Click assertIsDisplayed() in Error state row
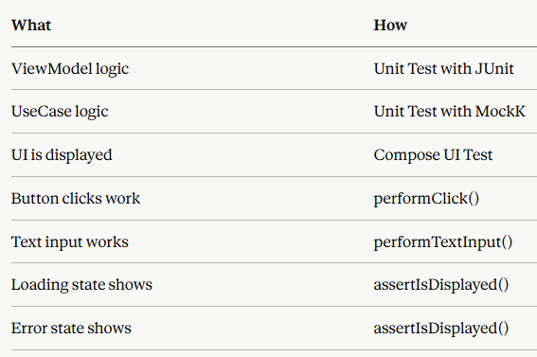Screen dimensions: 537x357 [441, 329]
